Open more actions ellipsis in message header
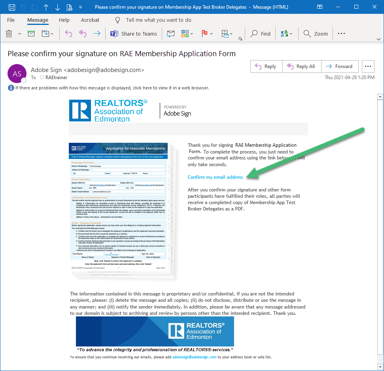The height and width of the screenshot is (371, 384). tap(368, 66)
